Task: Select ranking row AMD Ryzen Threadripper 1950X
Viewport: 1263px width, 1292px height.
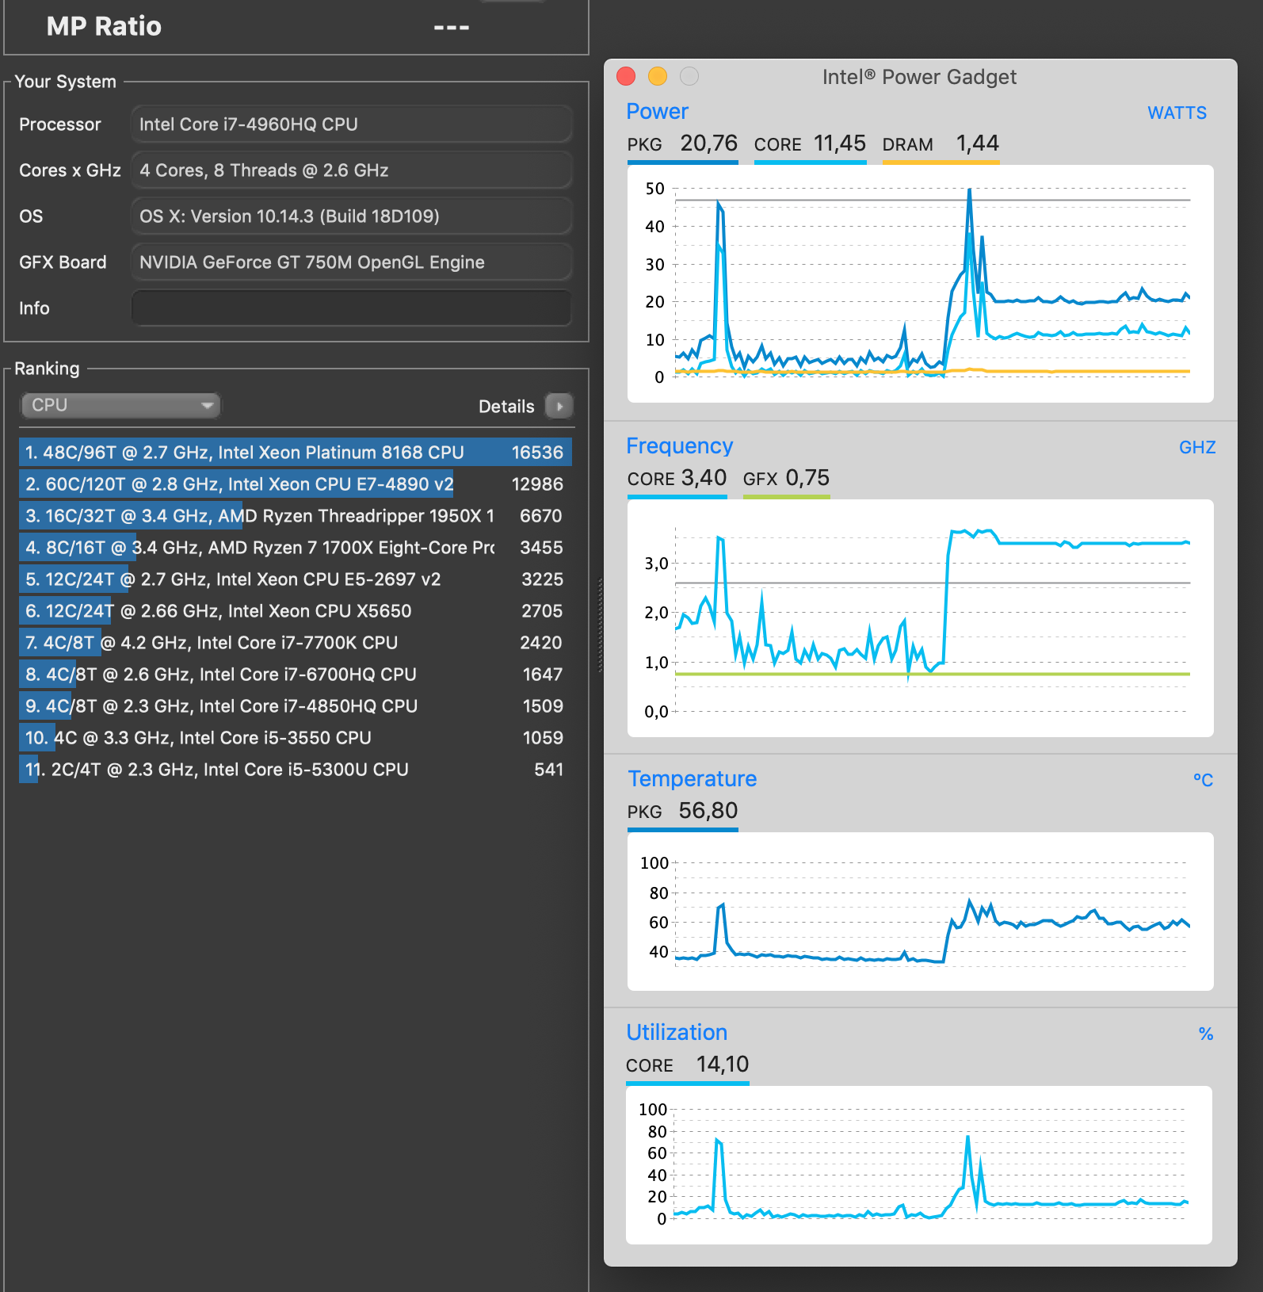Action: coord(296,515)
